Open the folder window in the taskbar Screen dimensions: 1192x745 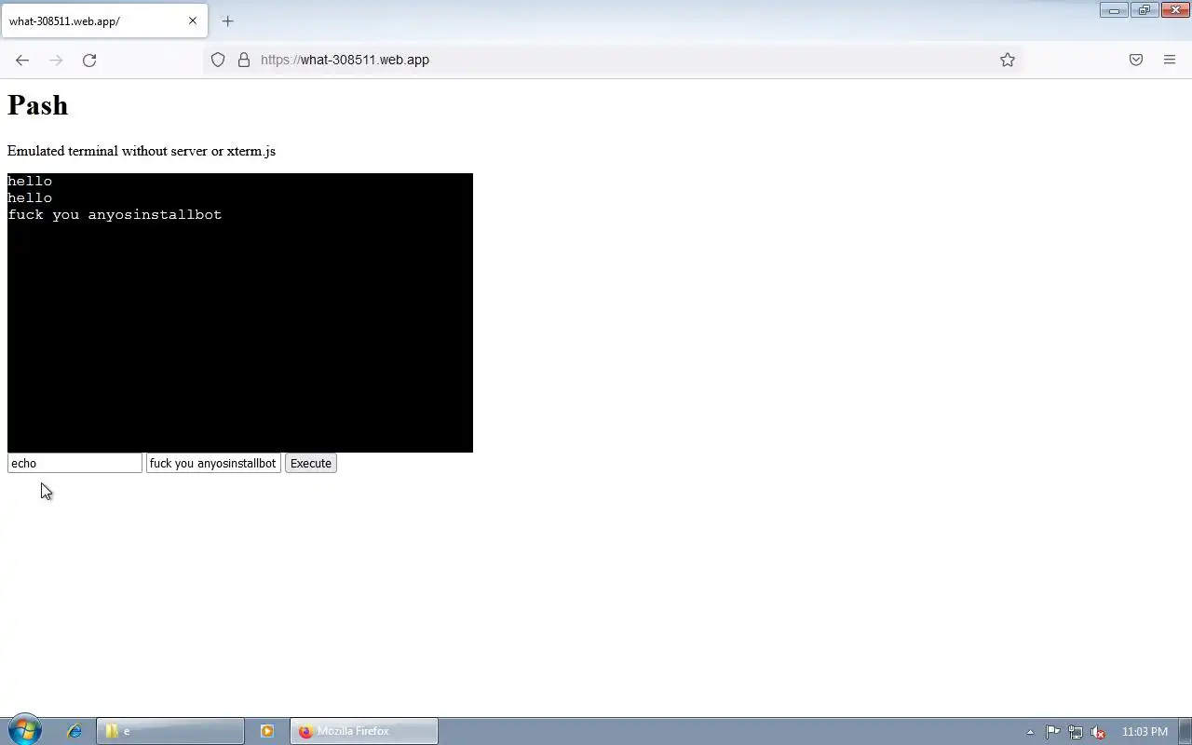click(170, 731)
